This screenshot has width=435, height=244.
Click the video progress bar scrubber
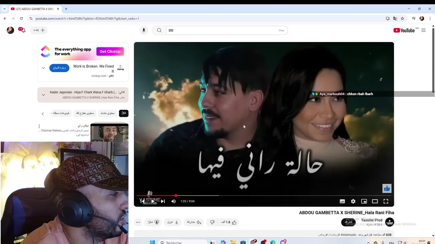pyautogui.click(x=176, y=196)
